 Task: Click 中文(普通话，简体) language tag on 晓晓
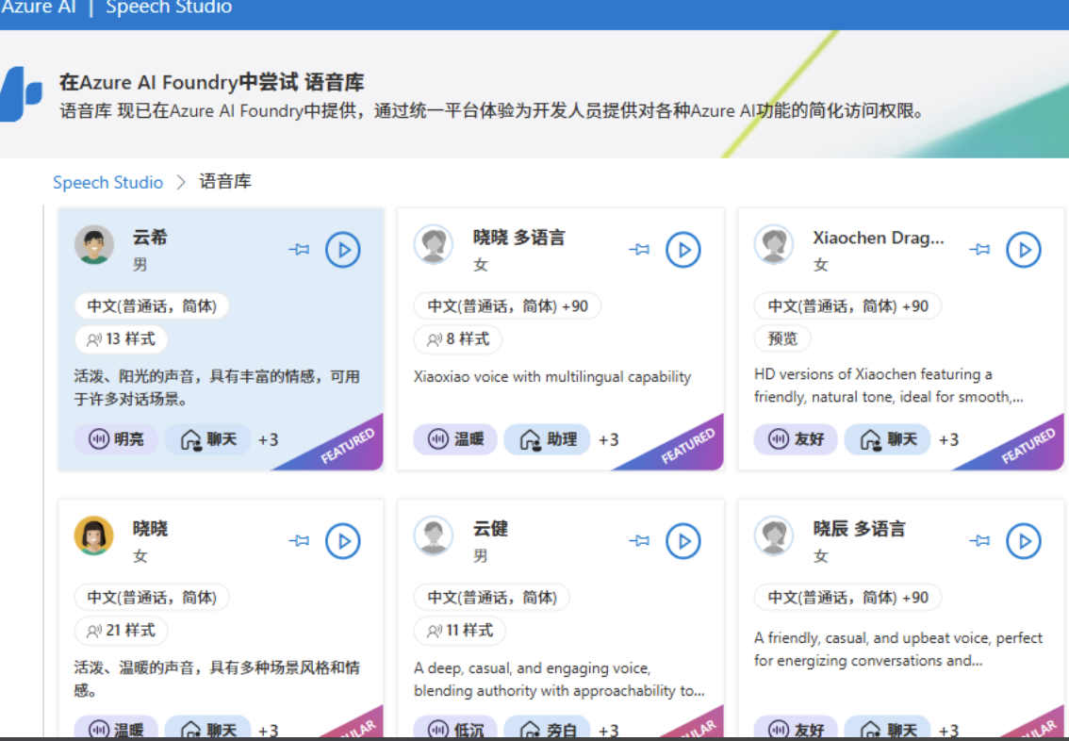click(x=152, y=598)
